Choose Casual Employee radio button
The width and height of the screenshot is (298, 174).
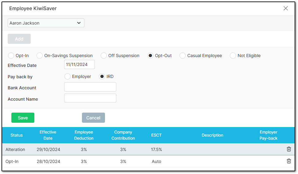[182, 56]
